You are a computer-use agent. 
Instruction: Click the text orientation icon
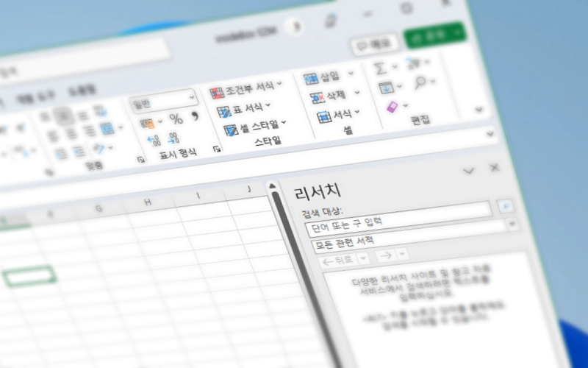tap(99, 149)
